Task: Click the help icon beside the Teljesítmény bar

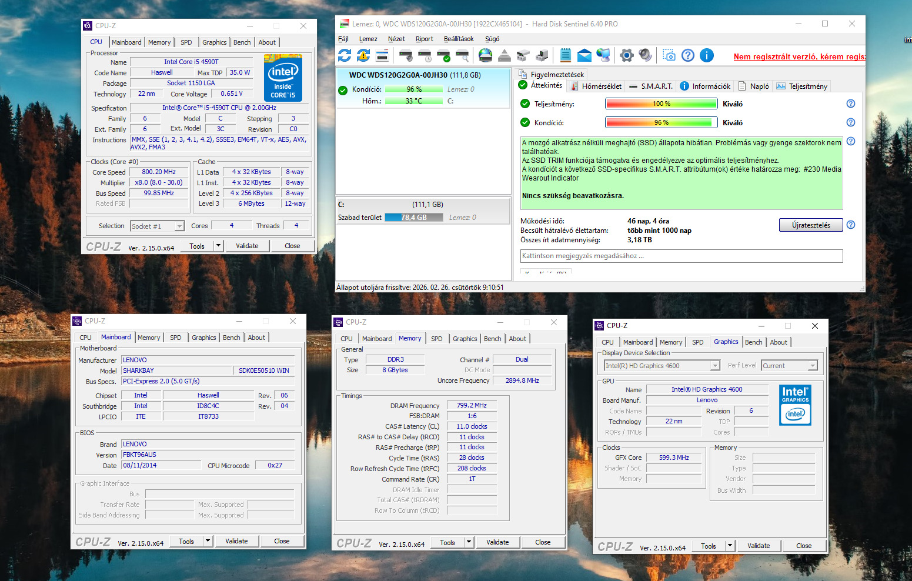Action: pyautogui.click(x=850, y=103)
